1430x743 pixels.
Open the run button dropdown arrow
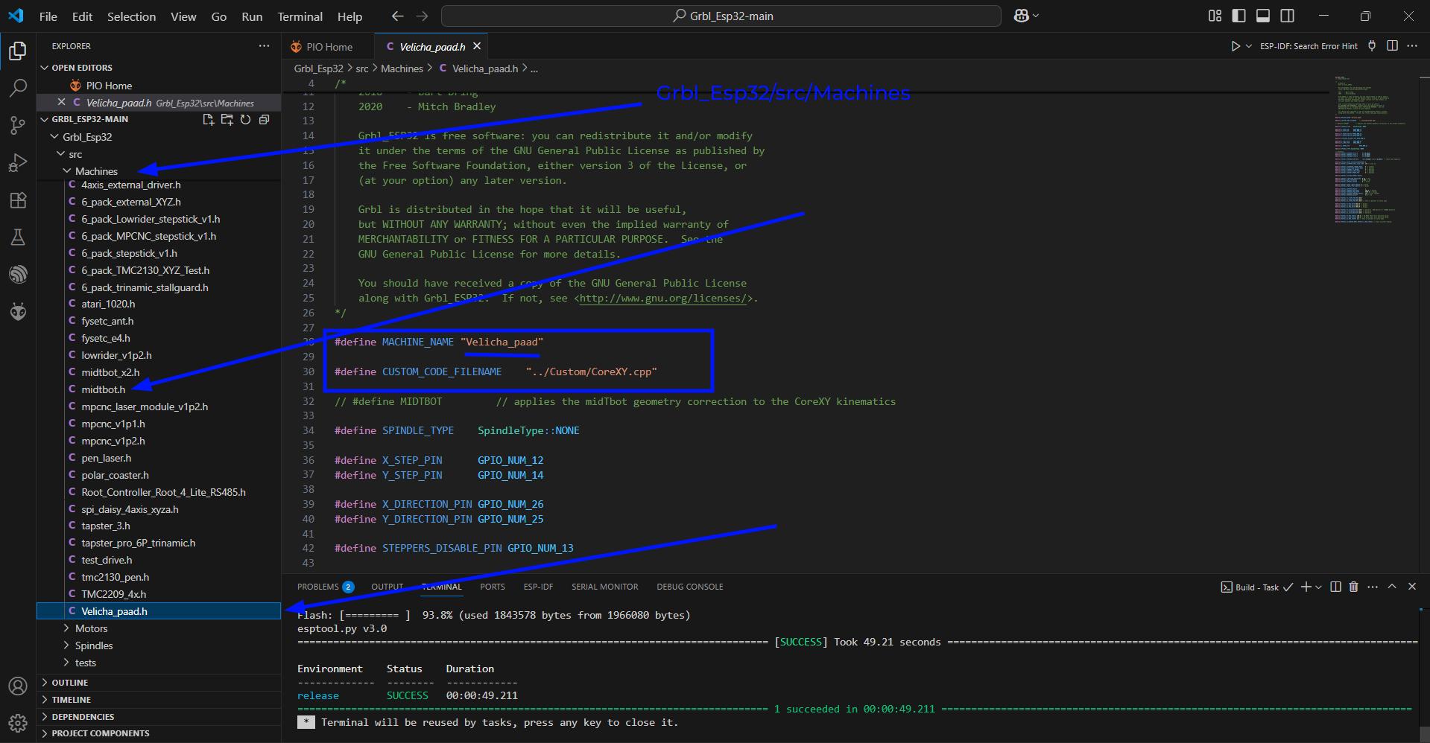[x=1249, y=46]
